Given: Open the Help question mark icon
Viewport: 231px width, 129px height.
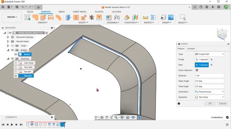Looking at the screenshot, I should coord(219,7).
